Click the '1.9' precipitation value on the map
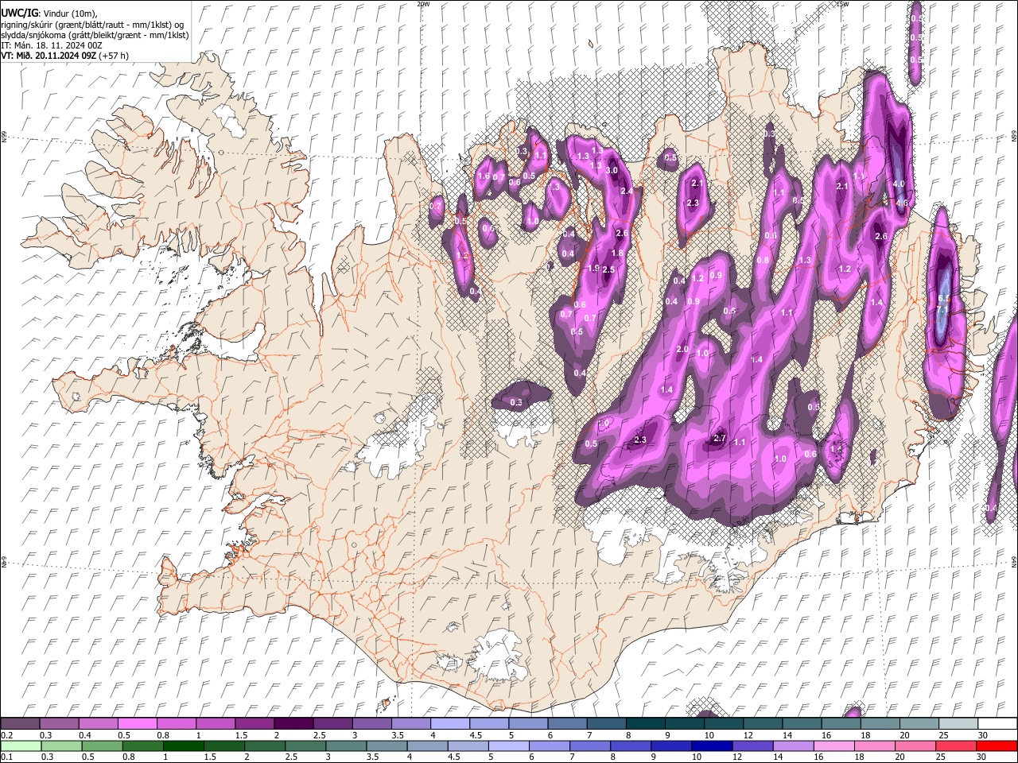The image size is (1018, 763). tap(593, 269)
